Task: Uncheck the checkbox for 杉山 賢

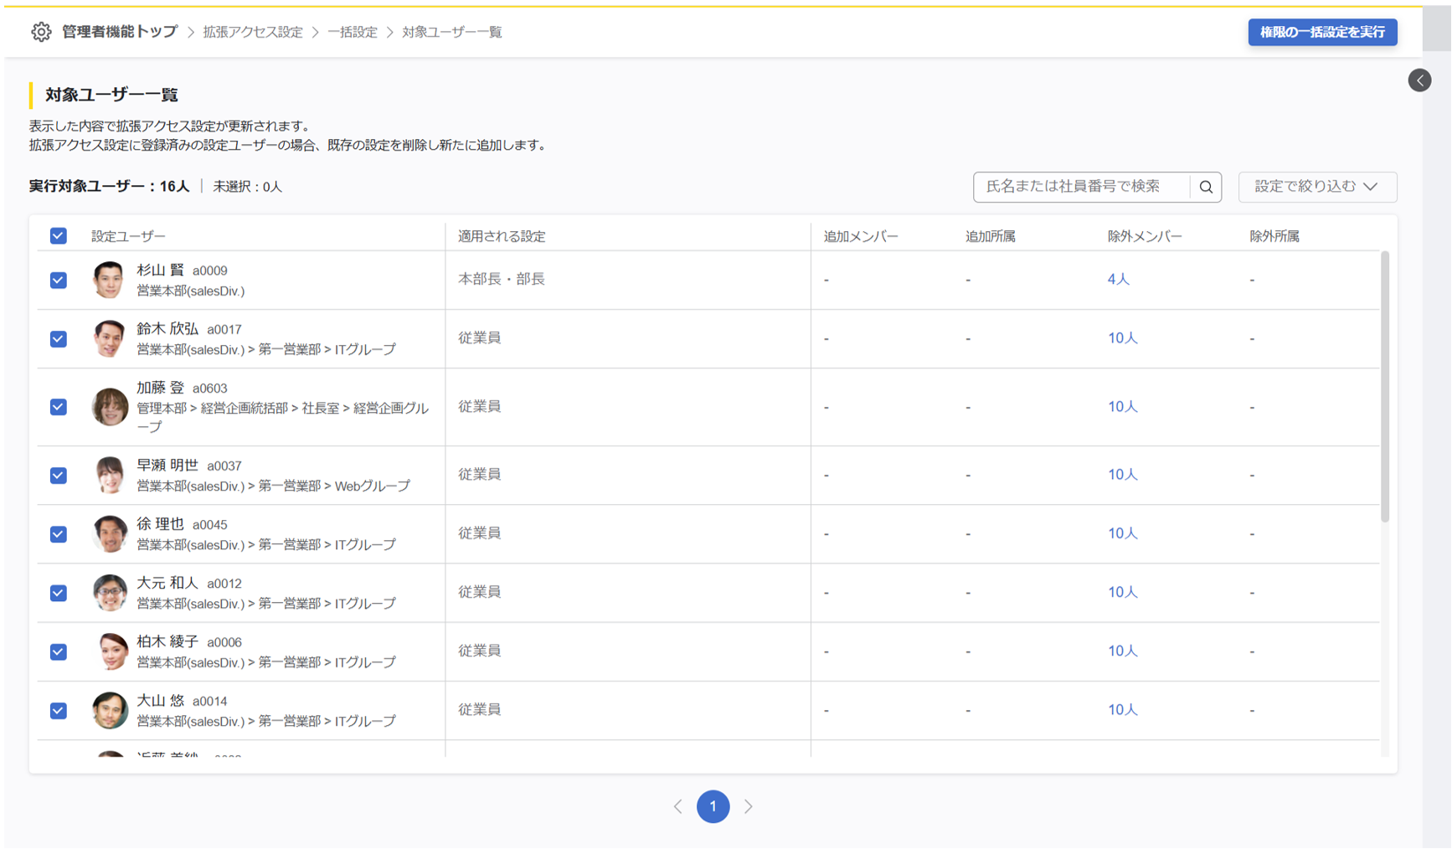Action: (58, 280)
